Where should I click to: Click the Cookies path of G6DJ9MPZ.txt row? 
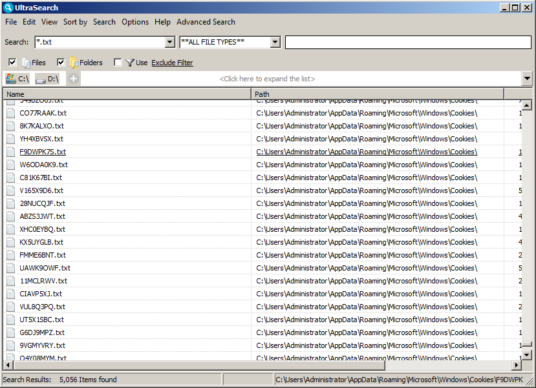[367, 332]
